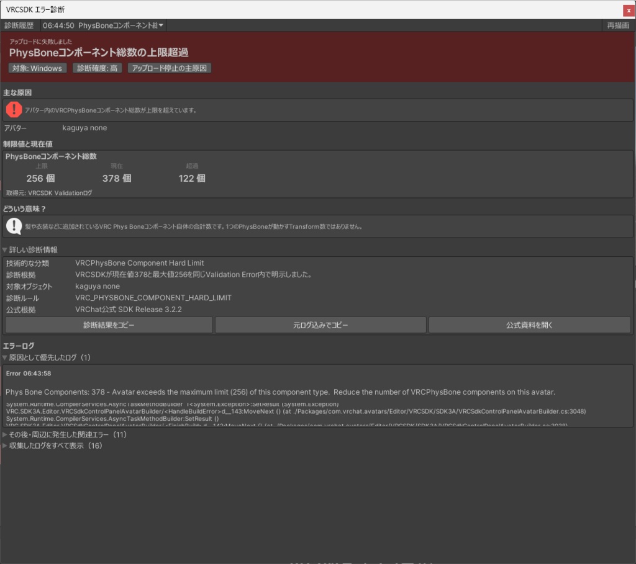Click the avatar name next to アバター

(x=84, y=128)
